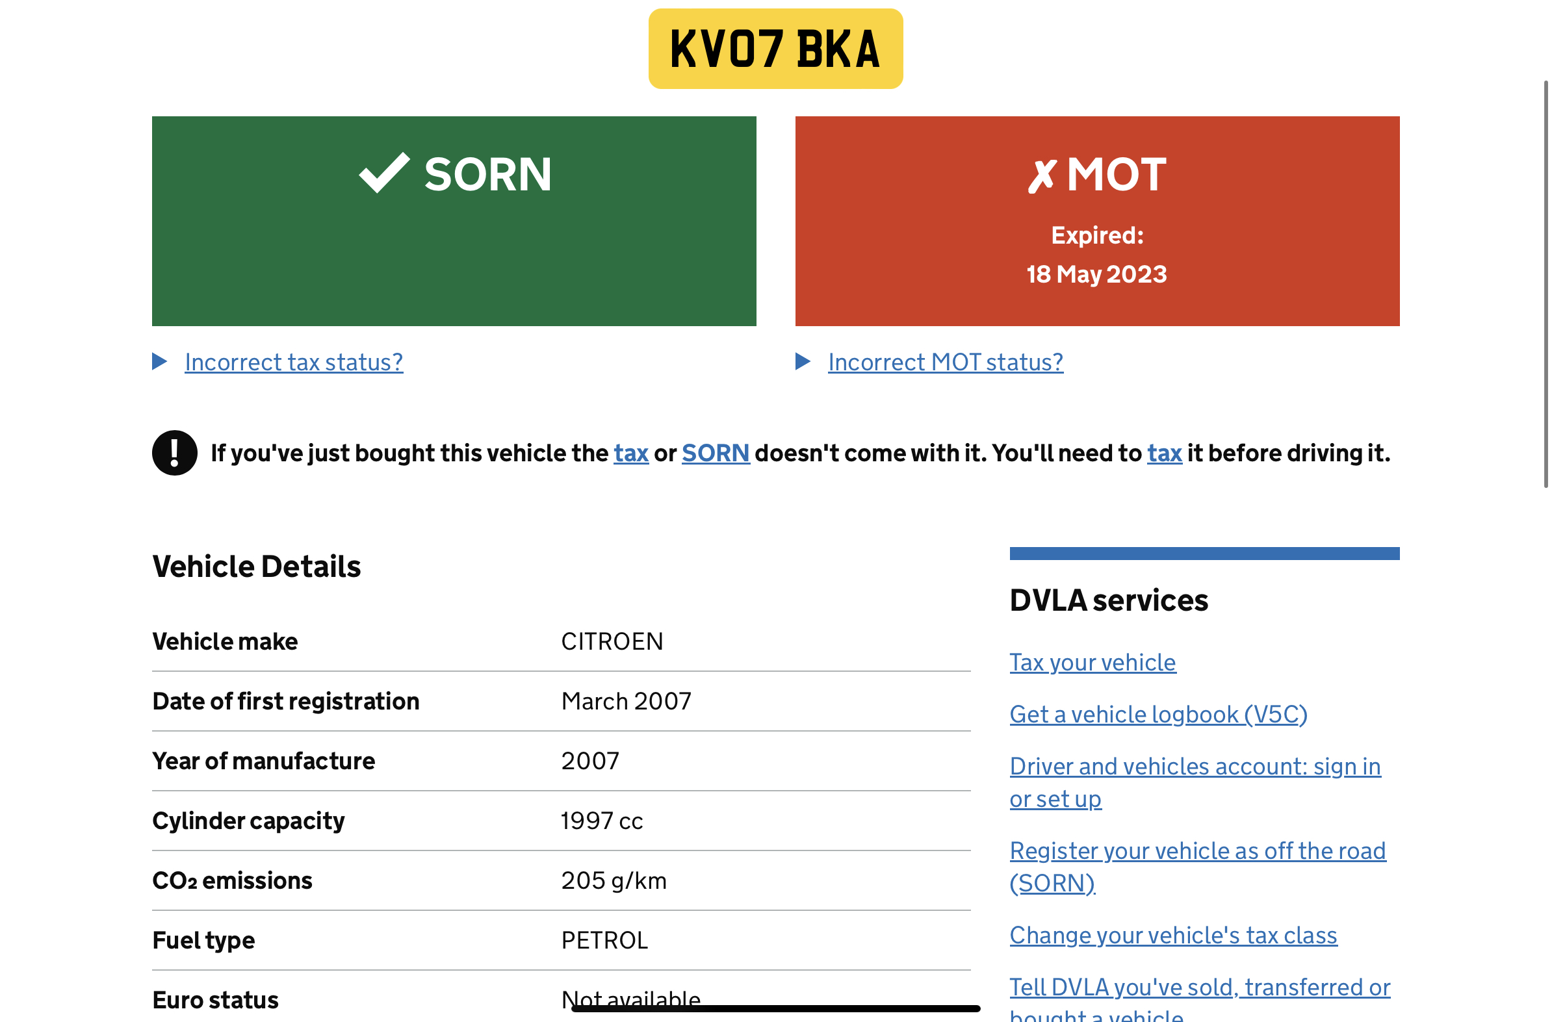Screen dimensions: 1552x1022
Task: Open Register your vehicle as off the road link
Action: (x=1198, y=867)
